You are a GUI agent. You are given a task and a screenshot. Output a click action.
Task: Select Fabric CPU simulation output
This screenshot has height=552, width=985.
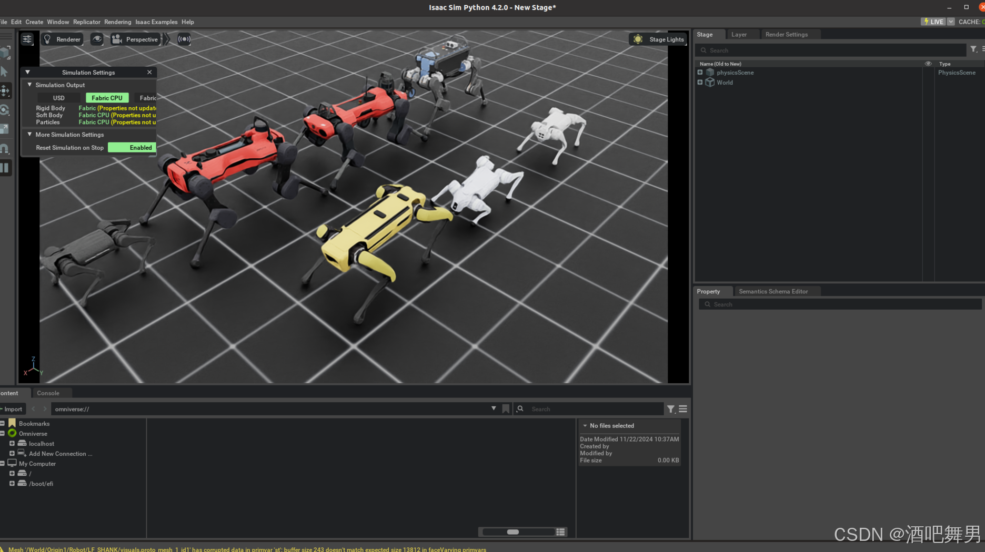coord(107,98)
